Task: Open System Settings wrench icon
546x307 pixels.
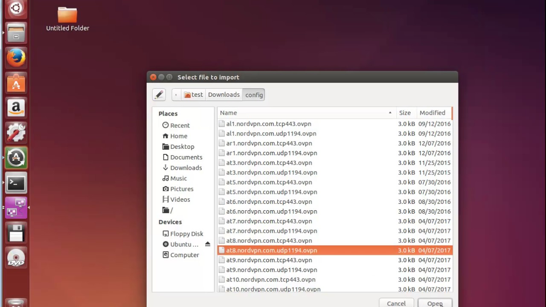Action: pyautogui.click(x=16, y=133)
